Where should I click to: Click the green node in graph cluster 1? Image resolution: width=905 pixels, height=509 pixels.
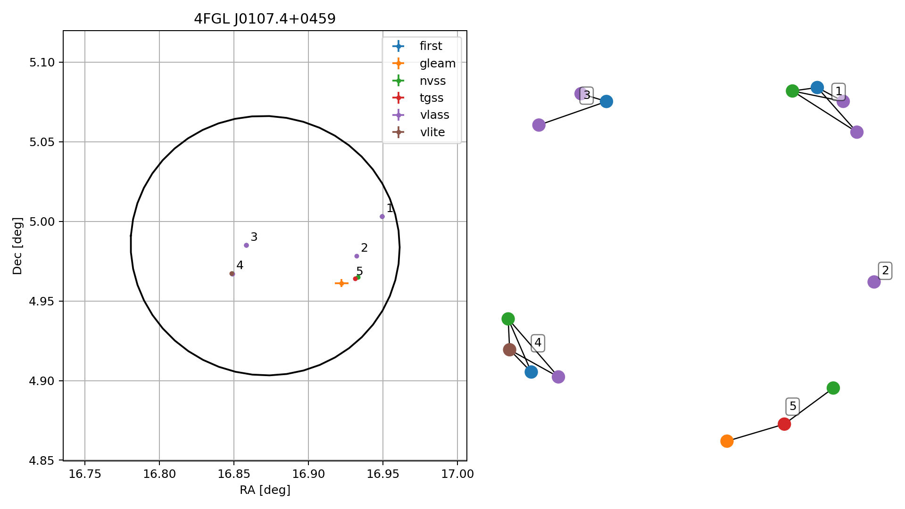(x=792, y=91)
